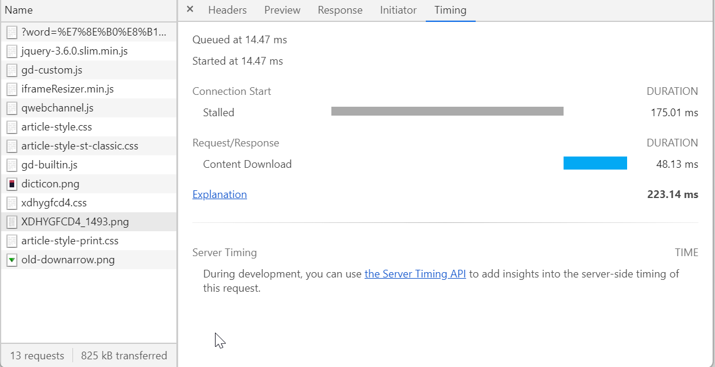Open the Preview tab
This screenshot has height=367, width=715.
[282, 10]
